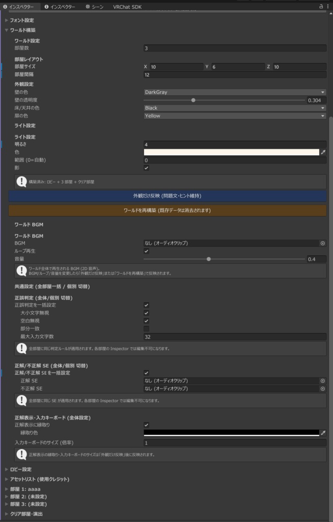
Task: Click the 範囲 (0=自動) input field
Action: point(235,160)
